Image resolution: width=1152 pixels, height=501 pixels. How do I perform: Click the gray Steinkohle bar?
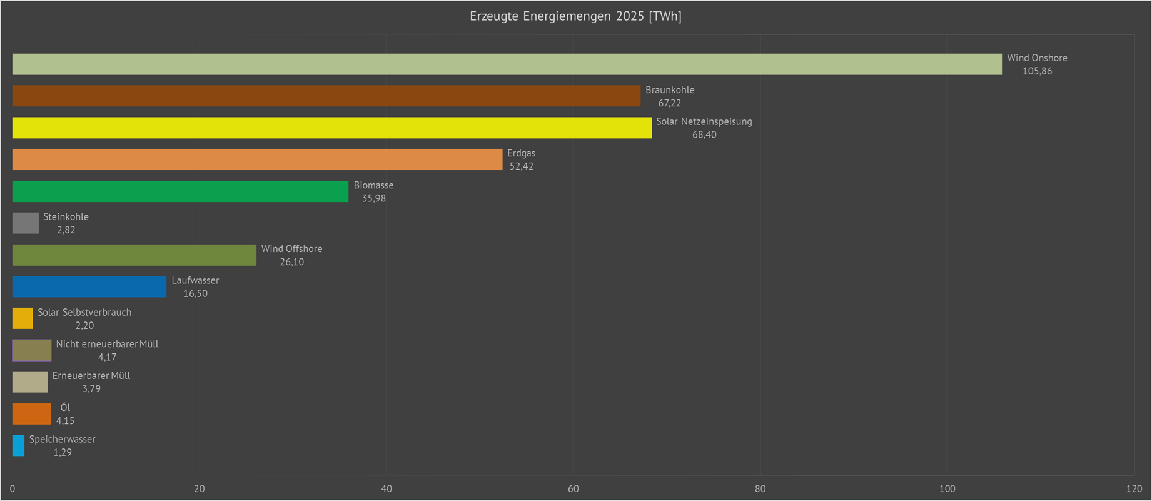26,223
